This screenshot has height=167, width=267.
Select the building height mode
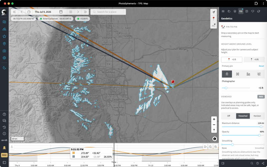tap(248, 74)
